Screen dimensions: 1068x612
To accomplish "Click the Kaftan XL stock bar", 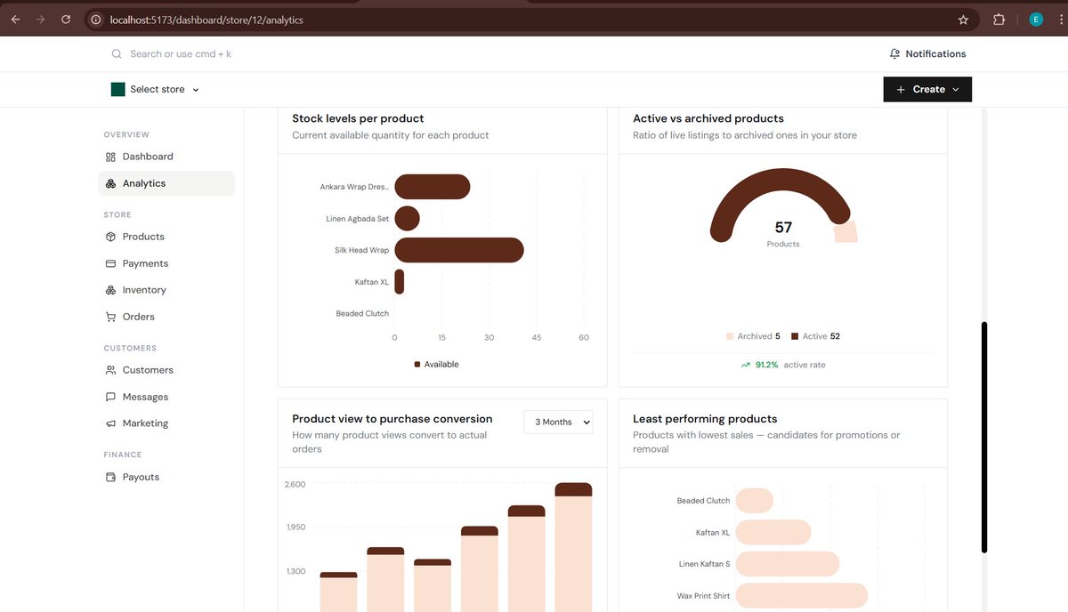I will [x=400, y=282].
